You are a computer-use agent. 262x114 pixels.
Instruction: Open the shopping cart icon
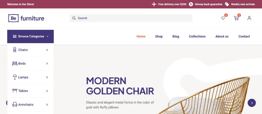coord(236,18)
